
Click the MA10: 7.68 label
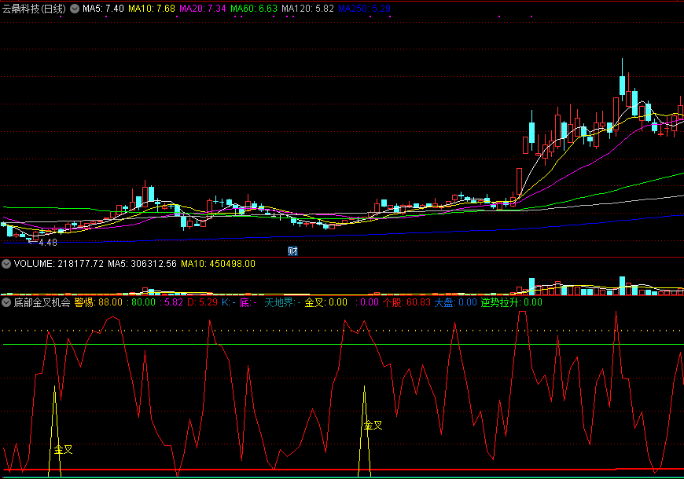pyautogui.click(x=152, y=9)
